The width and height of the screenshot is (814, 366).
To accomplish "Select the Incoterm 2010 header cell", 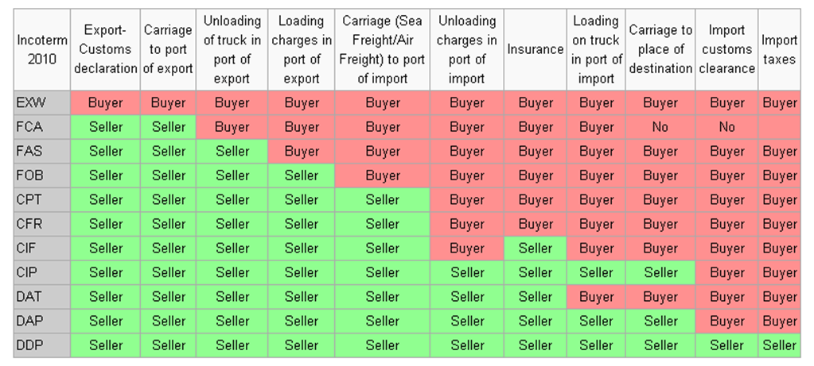I will pos(42,50).
